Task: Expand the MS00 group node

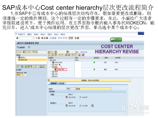Action: 51,72
